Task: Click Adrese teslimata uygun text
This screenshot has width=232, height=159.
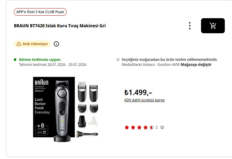Action: click(40, 59)
